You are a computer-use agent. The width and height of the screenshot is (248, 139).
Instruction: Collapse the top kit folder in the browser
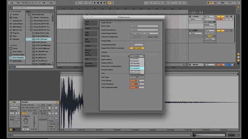pos(27,15)
